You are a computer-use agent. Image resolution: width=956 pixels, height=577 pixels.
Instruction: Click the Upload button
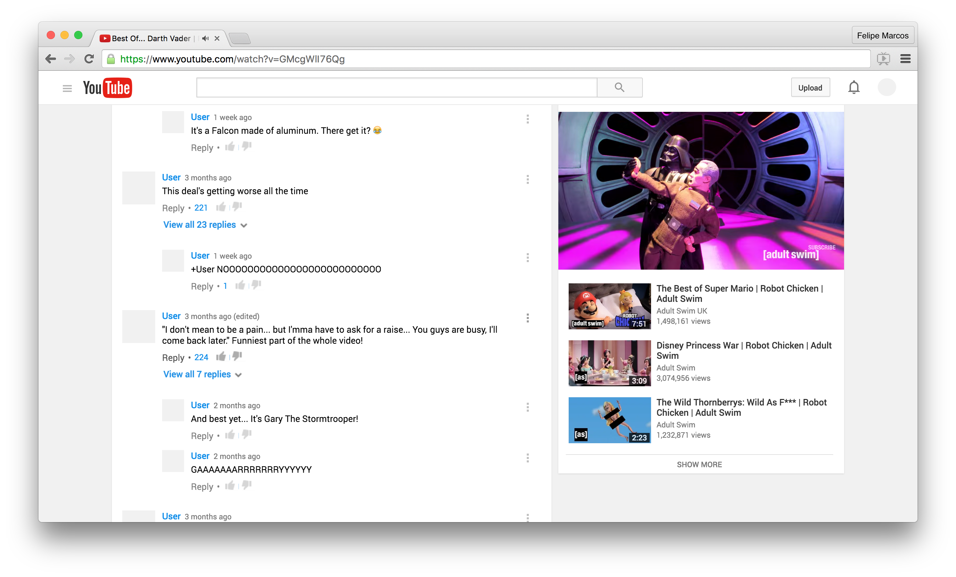810,87
